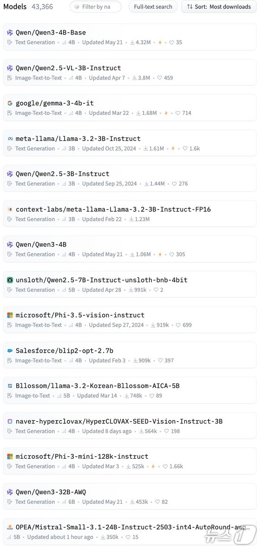Click the unsloth avatar icon beside Qwen2.5-7B-Instruct
Screen dimensions: 260x548
click(x=10, y=280)
